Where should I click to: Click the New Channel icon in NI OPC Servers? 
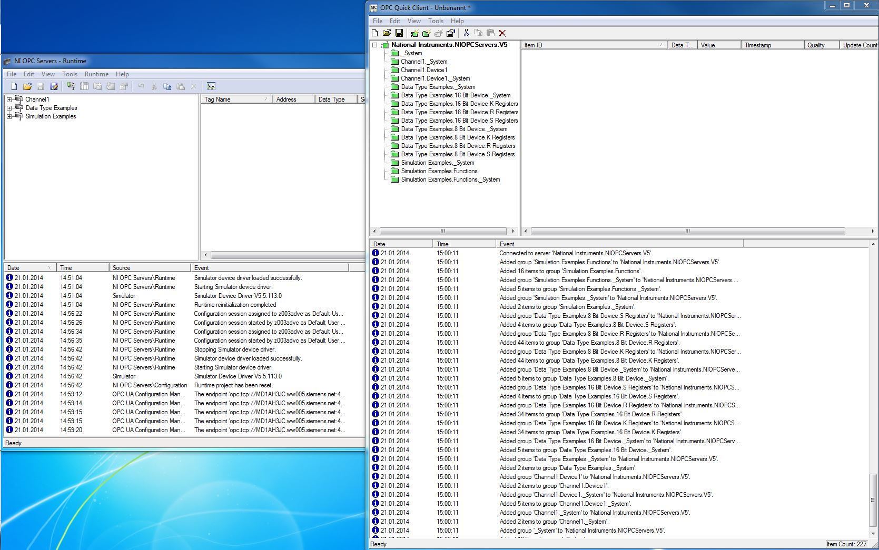(71, 86)
